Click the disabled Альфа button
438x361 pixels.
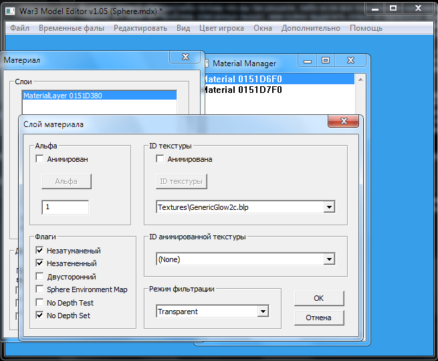pos(66,181)
